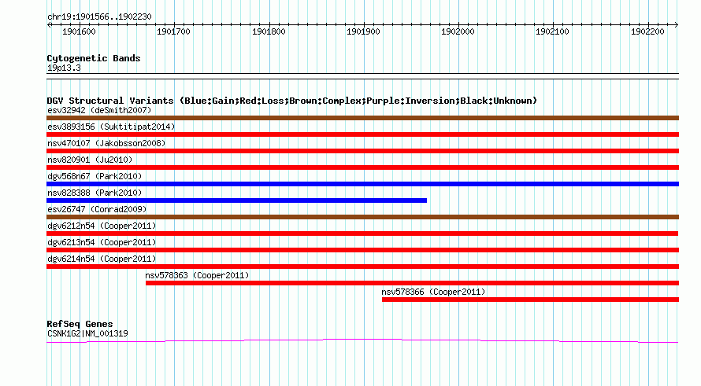The width and height of the screenshot is (701, 386).
Task: Click the dgv6212n54 (Cooper2011) label
Action: pos(102,226)
